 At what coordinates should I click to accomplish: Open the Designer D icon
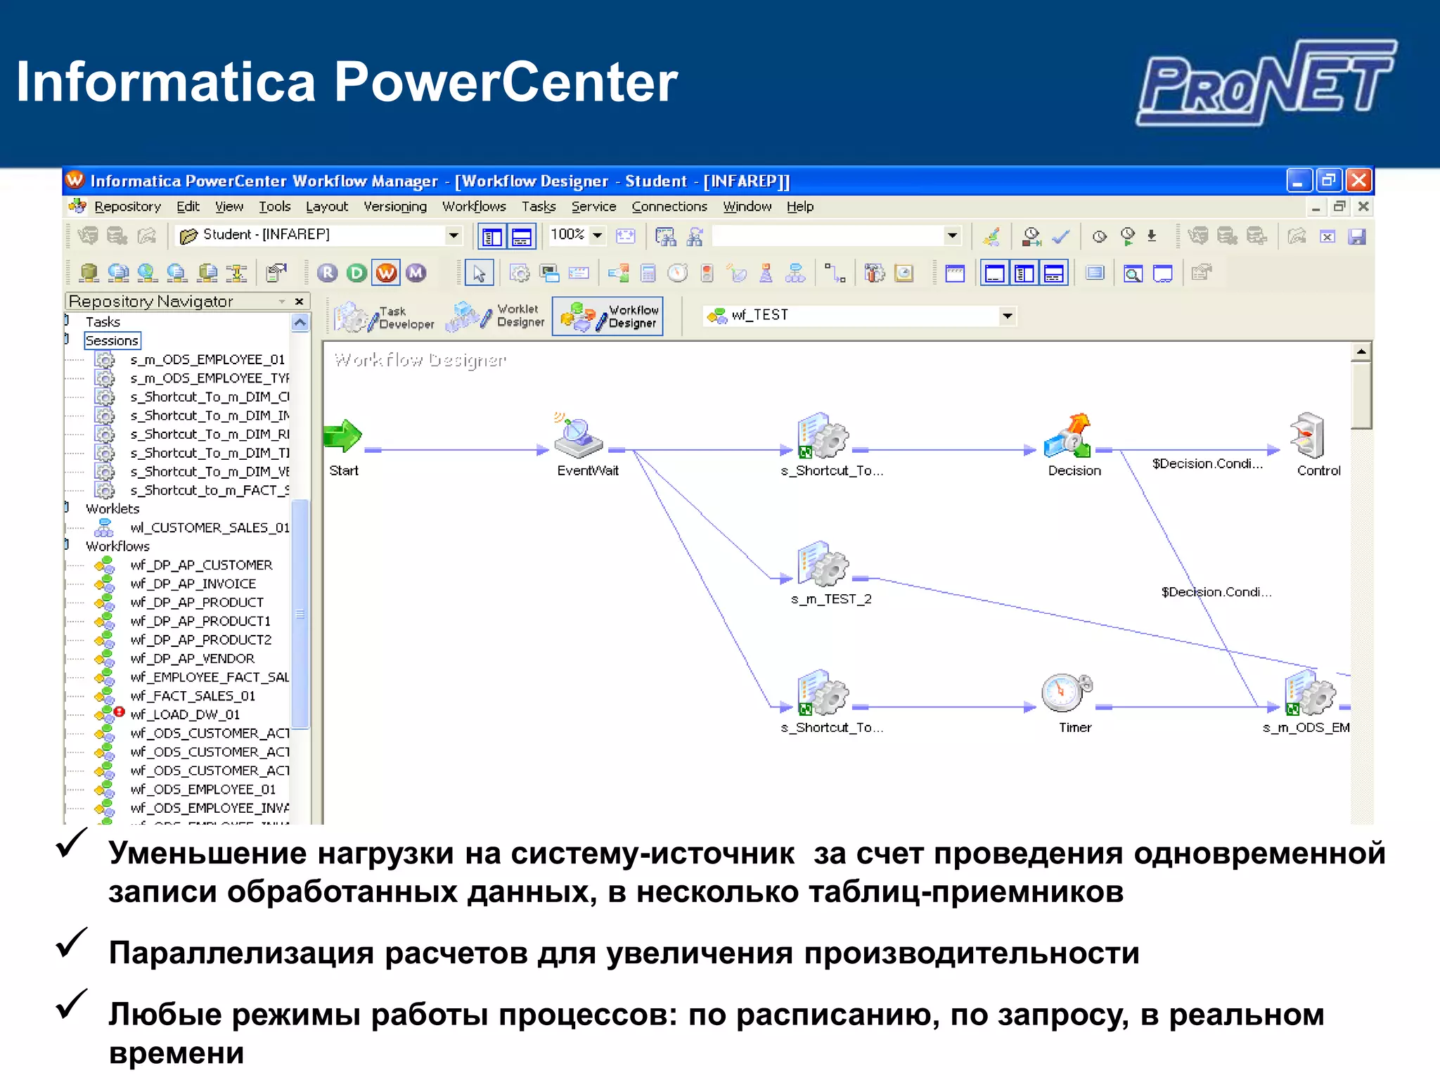(356, 273)
